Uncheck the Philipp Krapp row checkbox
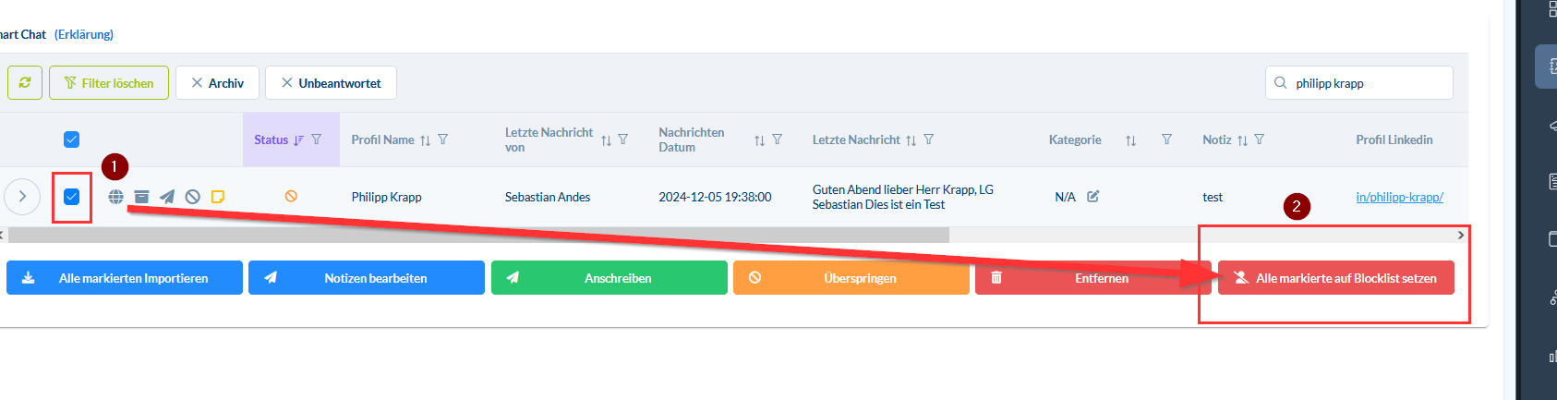1557x400 pixels. coord(71,197)
